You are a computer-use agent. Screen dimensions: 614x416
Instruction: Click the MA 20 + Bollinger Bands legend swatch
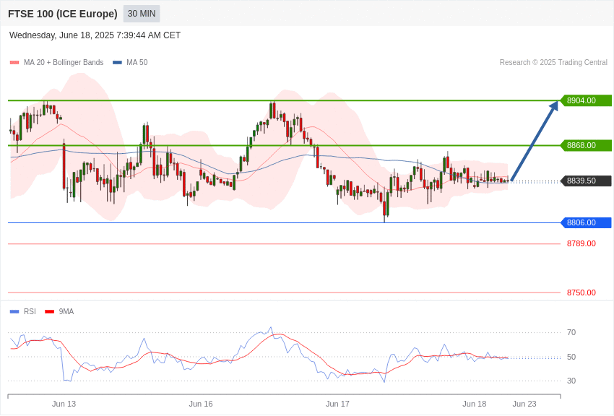14,63
